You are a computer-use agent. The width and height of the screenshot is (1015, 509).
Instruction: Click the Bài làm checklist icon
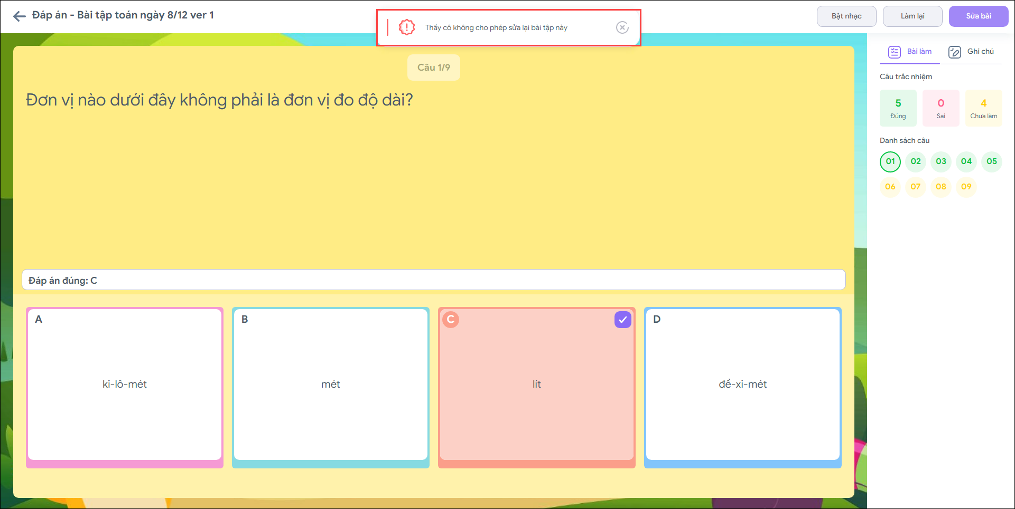pyautogui.click(x=895, y=52)
